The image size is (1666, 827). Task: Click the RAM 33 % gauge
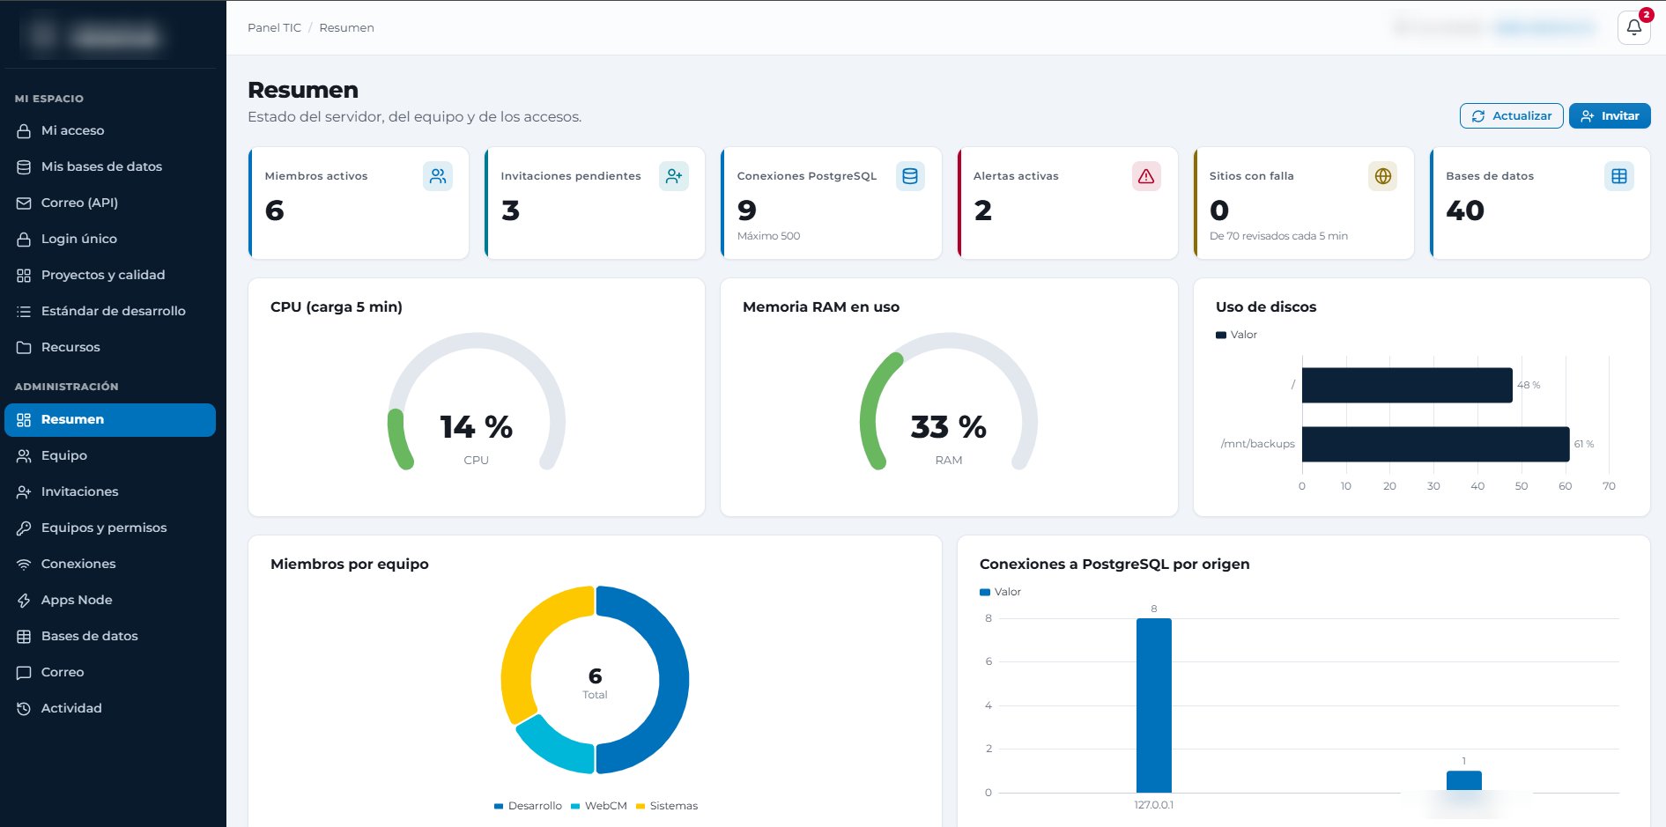click(949, 402)
